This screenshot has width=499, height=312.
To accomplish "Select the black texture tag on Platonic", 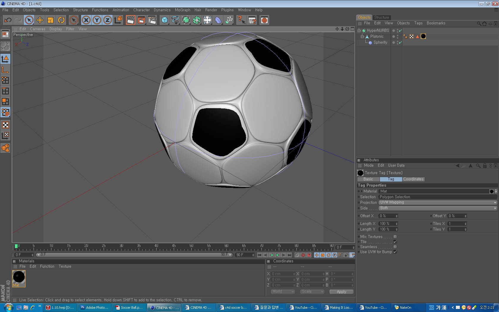I will click(x=423, y=36).
